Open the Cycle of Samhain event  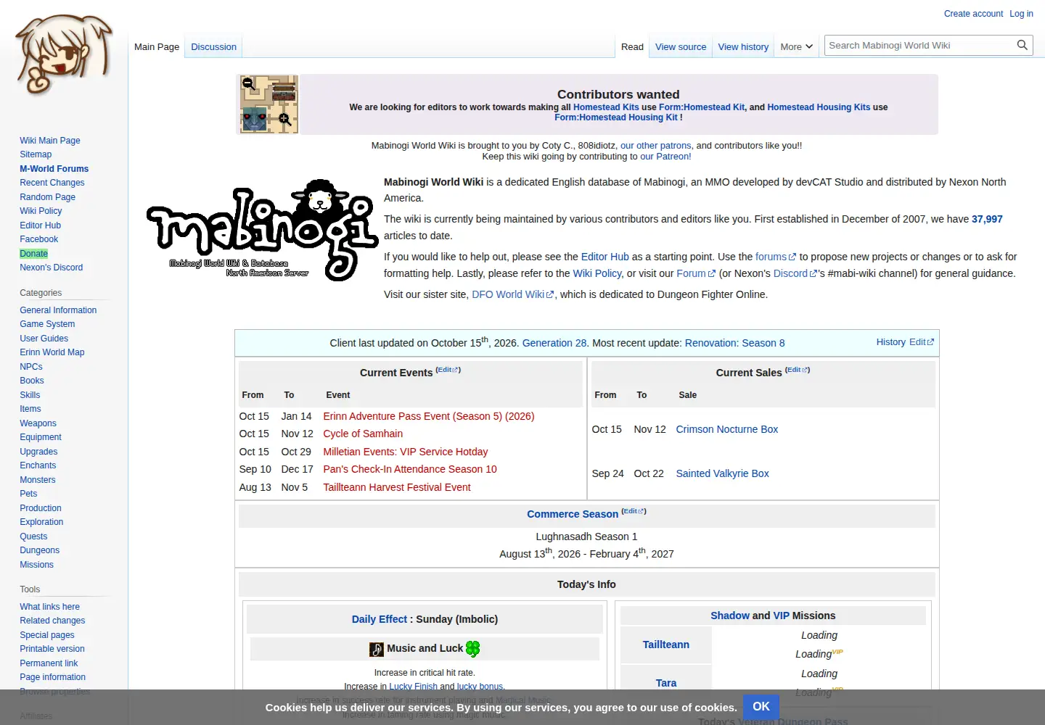[363, 434]
